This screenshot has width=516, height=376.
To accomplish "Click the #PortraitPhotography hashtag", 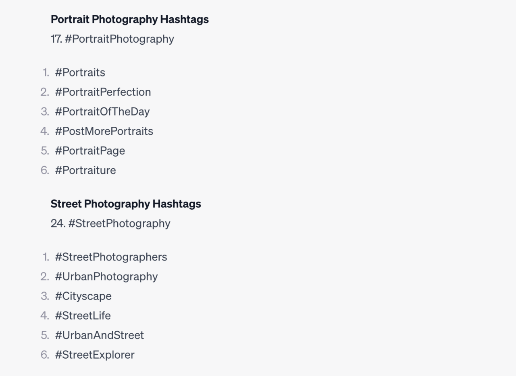I will point(119,39).
